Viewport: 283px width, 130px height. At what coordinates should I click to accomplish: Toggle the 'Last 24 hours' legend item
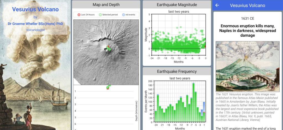coord(86,15)
